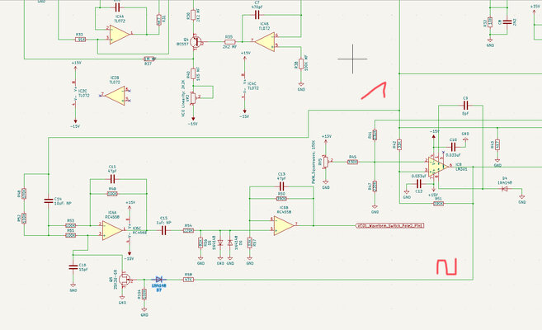Viewport: 542px width, 330px height.
Task: Select the C10 0.033uF capacitor
Action: [453, 147]
